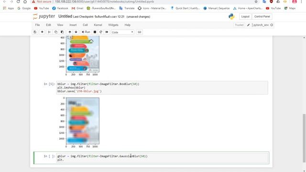
Task: Click the blurred output image plot
Action: pos(83,121)
